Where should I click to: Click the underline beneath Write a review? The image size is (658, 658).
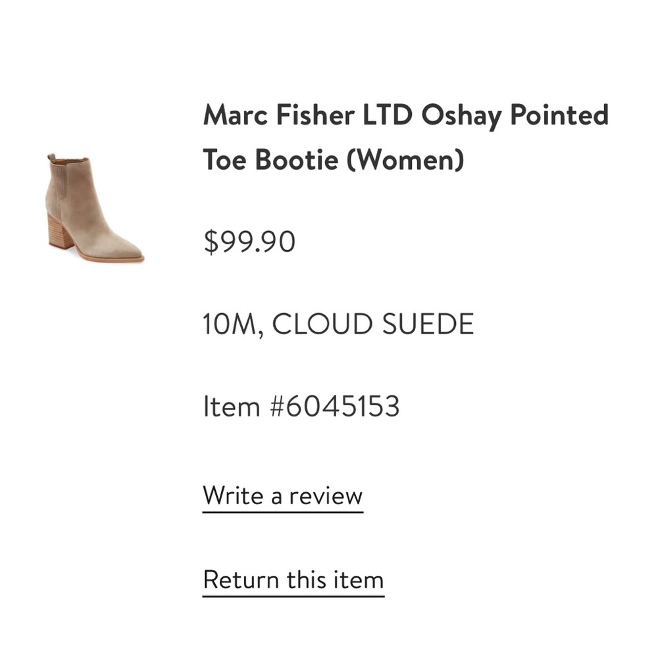click(x=283, y=512)
